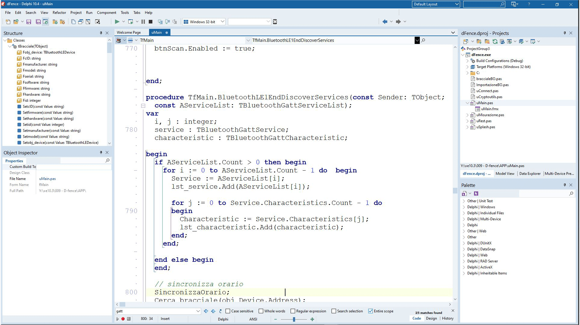Click the New Items toolbar icon
580x325 pixels.
[8, 22]
